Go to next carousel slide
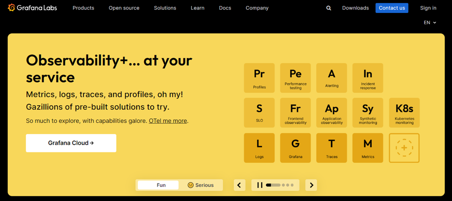 click(x=311, y=185)
